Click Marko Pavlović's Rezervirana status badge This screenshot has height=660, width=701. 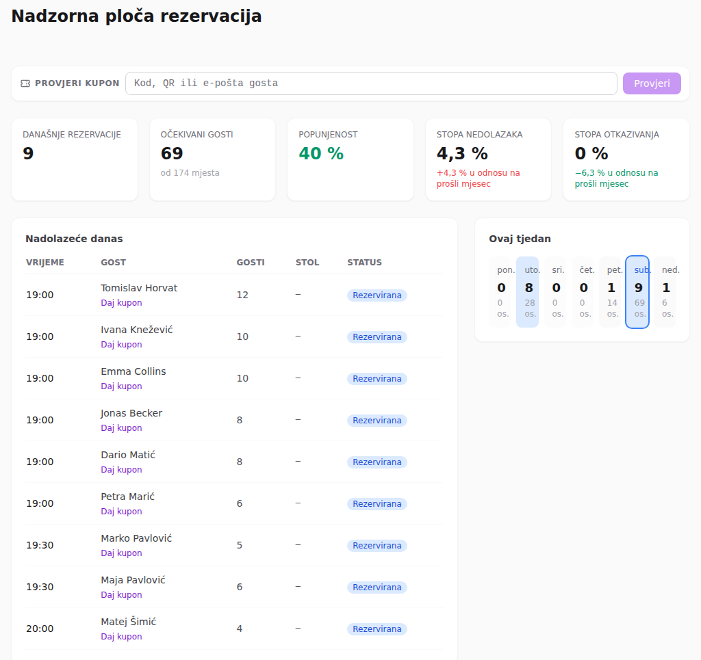pyautogui.click(x=377, y=546)
